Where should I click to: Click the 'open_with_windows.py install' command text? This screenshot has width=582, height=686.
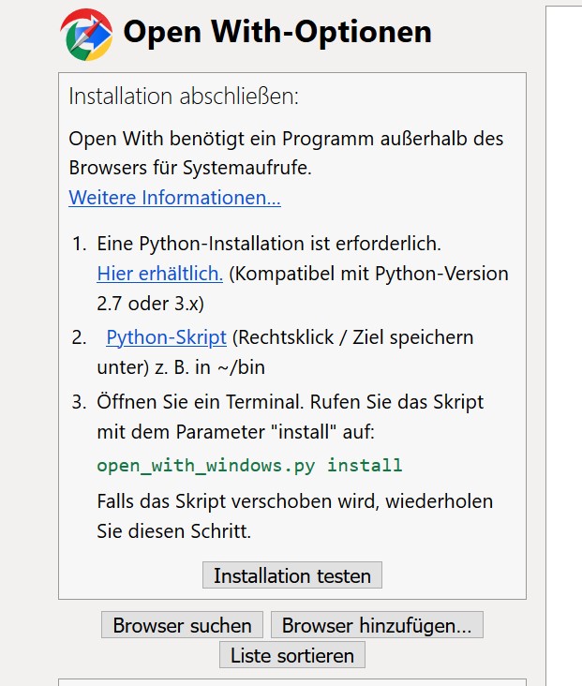pyautogui.click(x=249, y=465)
